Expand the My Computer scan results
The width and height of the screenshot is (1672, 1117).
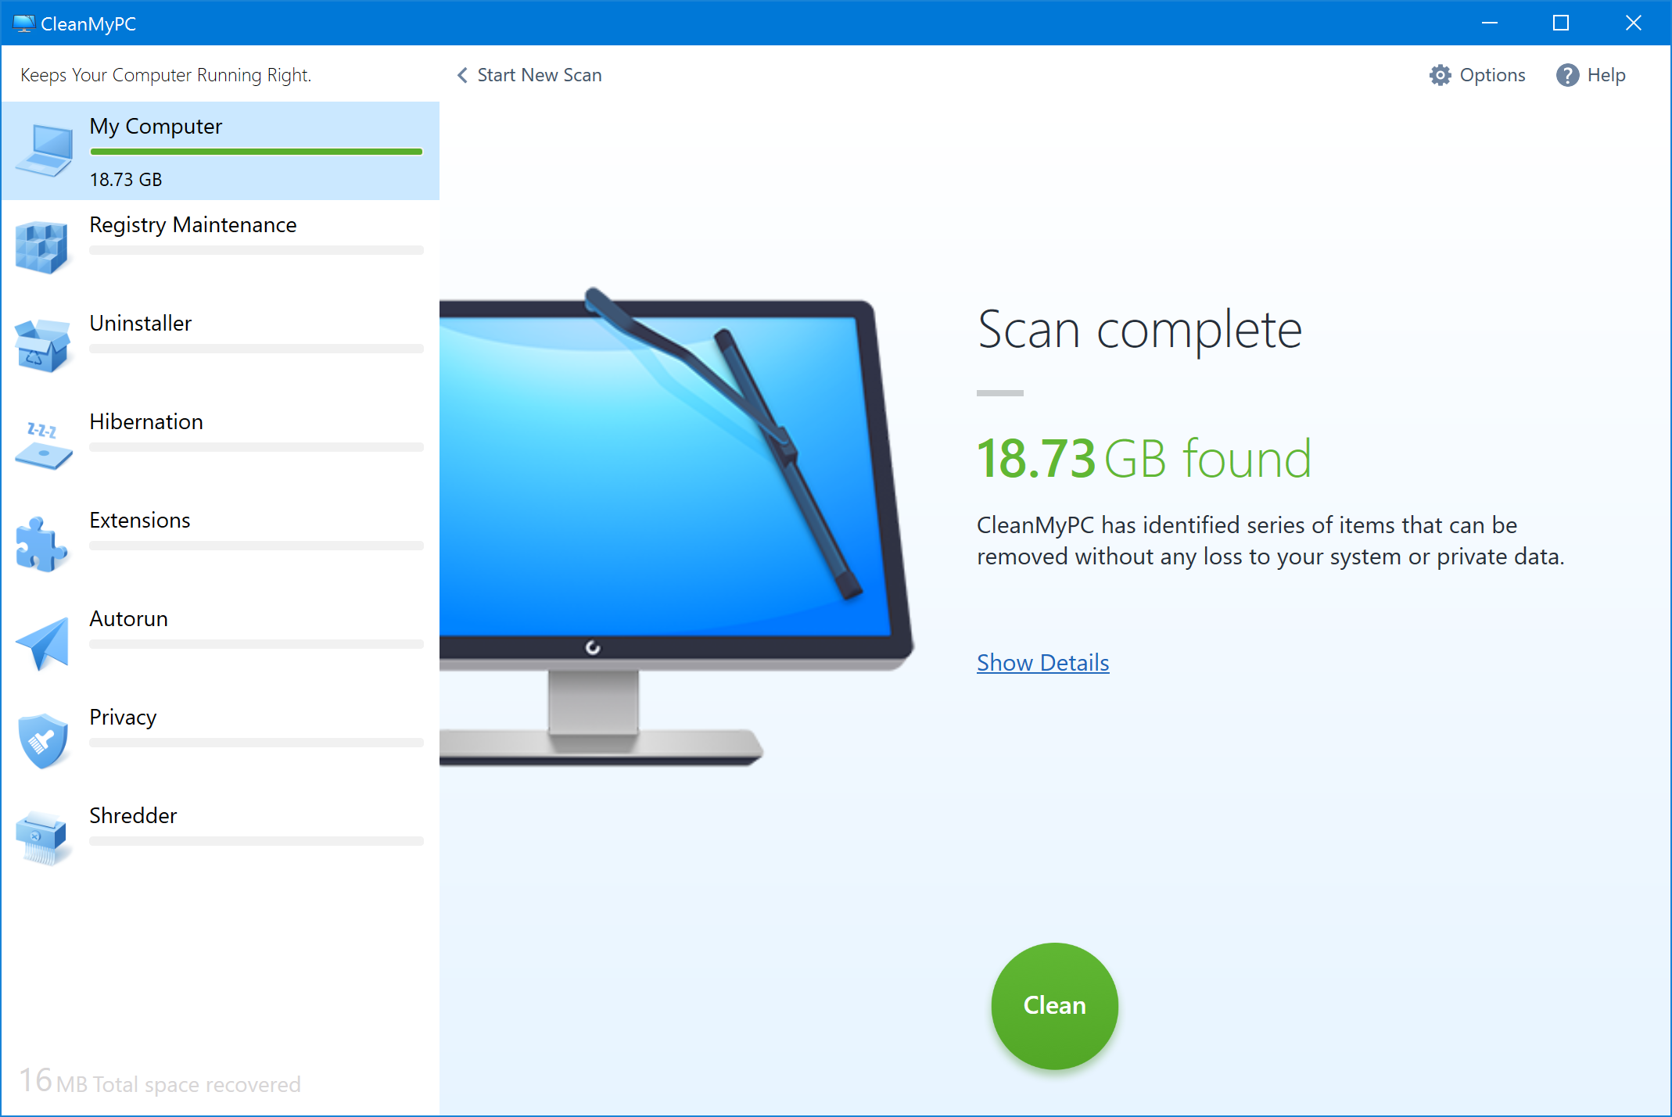pos(1043,661)
